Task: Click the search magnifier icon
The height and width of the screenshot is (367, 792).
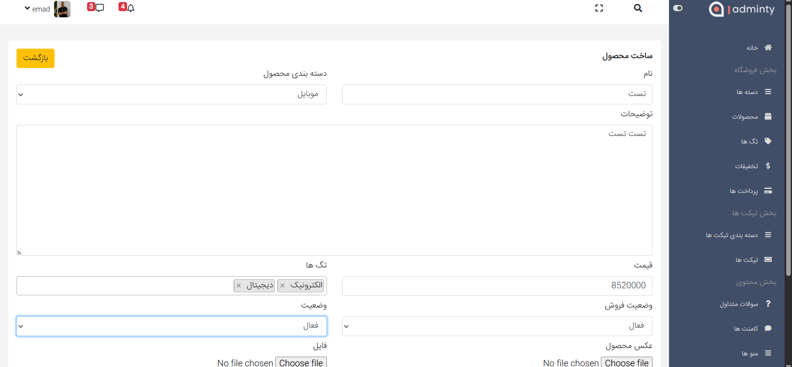Action: click(x=638, y=8)
